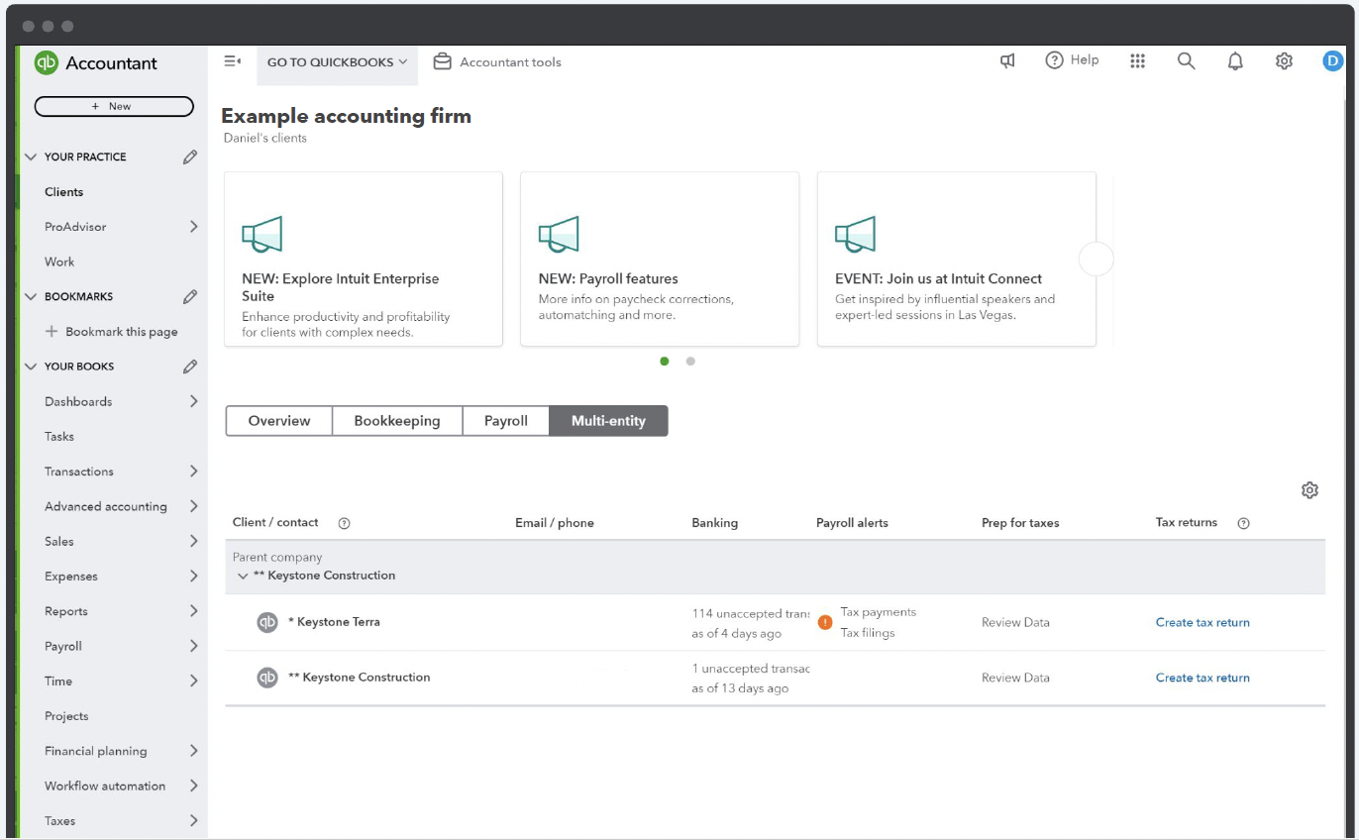Open the D user profile avatar
This screenshot has width=1359, height=840.
[x=1332, y=61]
